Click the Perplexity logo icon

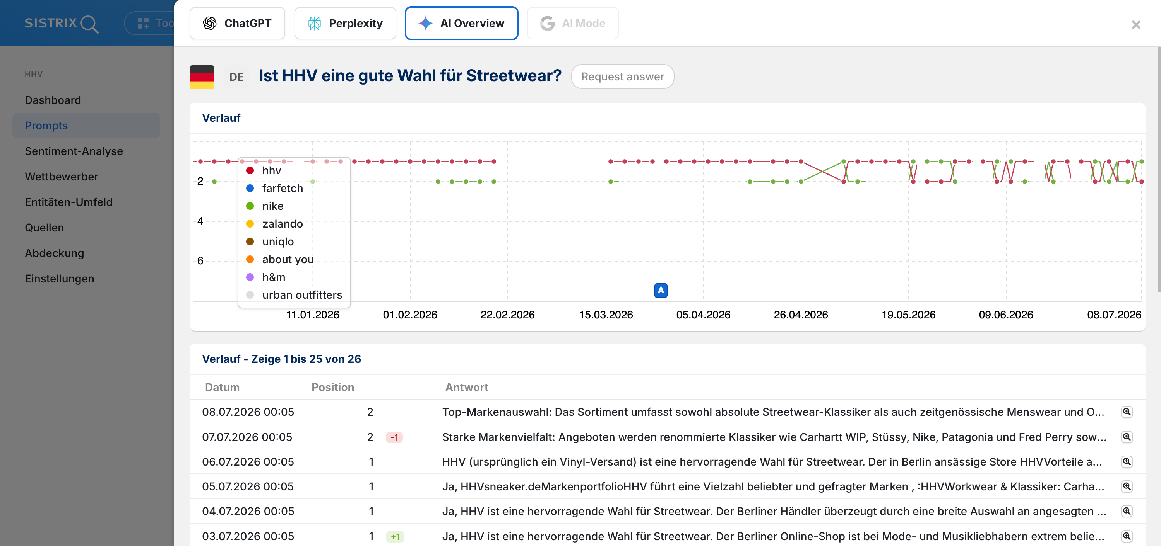315,23
